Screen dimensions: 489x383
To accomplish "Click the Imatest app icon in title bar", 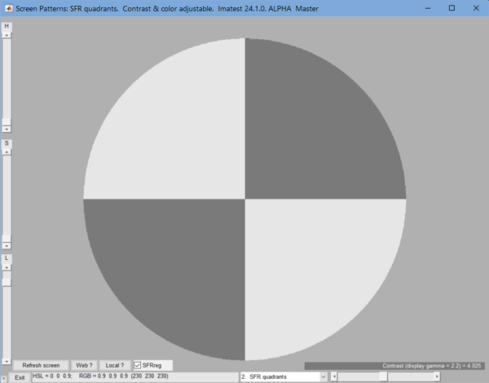I will (x=8, y=7).
